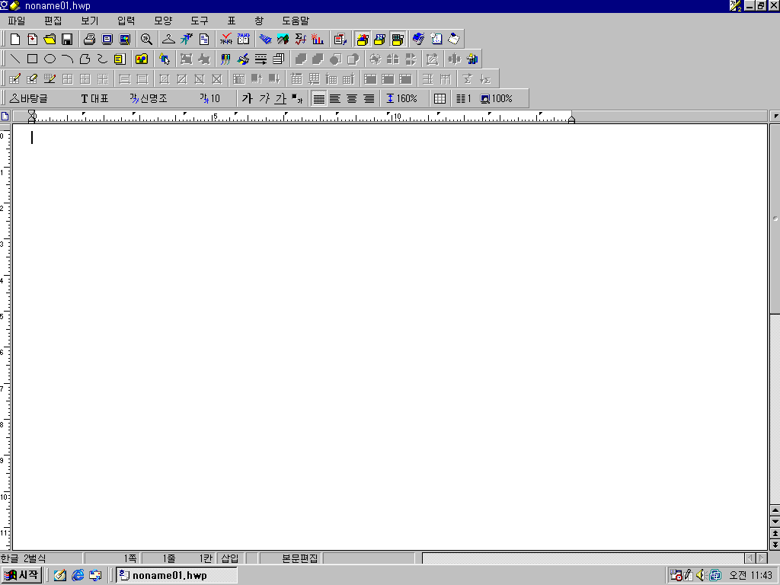The width and height of the screenshot is (780, 585).
Task: Click the table pencil draw icon
Action: click(x=15, y=78)
